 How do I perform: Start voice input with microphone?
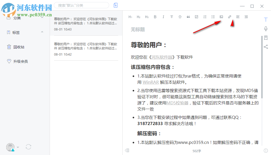[266, 29]
